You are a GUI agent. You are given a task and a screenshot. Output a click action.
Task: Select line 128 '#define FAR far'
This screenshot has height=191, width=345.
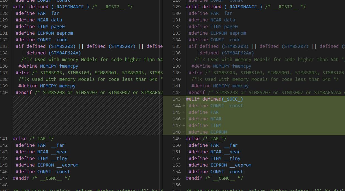(x=37, y=13)
